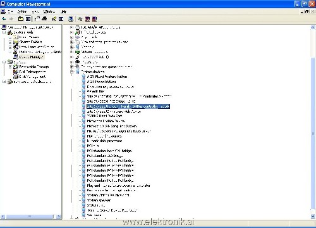316x228 pixels.
Task: Click the Local Users and Groups icon
Action: pos(16,47)
